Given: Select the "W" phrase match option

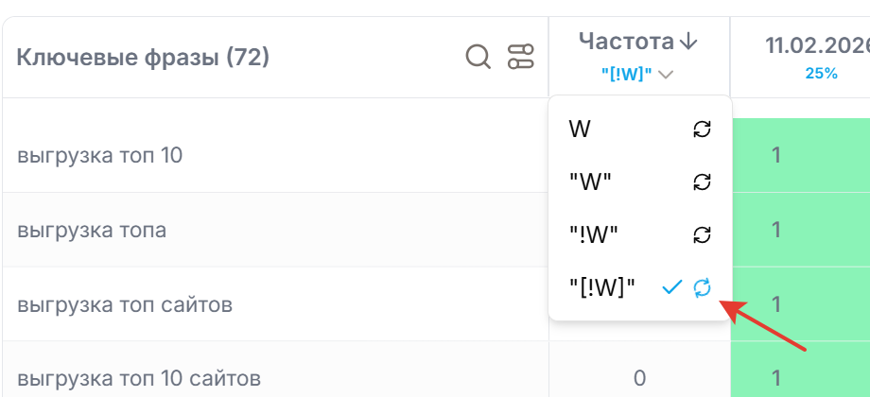Looking at the screenshot, I should (590, 181).
